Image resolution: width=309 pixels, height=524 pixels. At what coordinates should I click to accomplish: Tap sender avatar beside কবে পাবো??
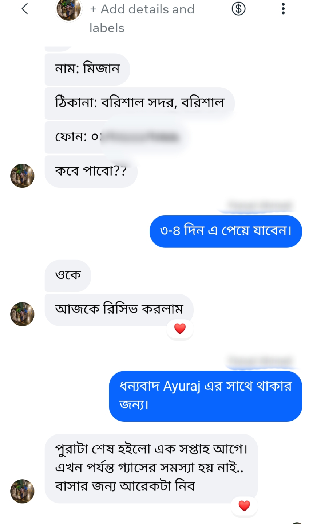(22, 176)
